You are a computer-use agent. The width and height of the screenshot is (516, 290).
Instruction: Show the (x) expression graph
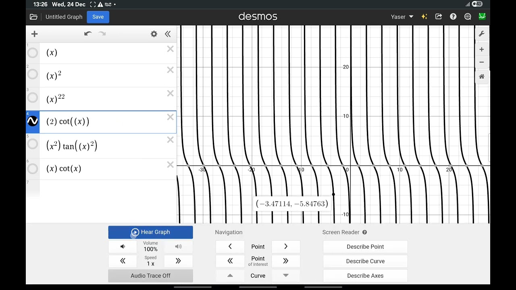tap(33, 53)
